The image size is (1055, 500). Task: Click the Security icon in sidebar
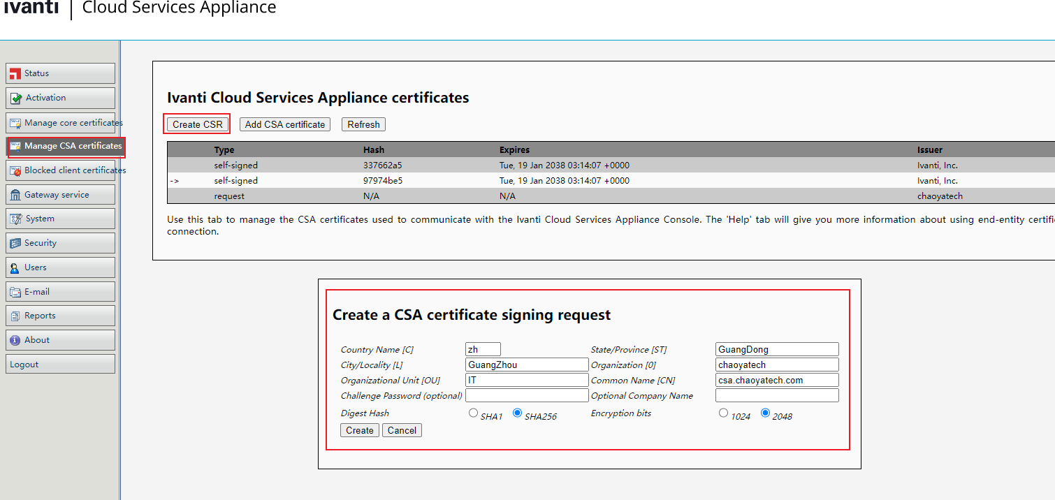tap(15, 243)
